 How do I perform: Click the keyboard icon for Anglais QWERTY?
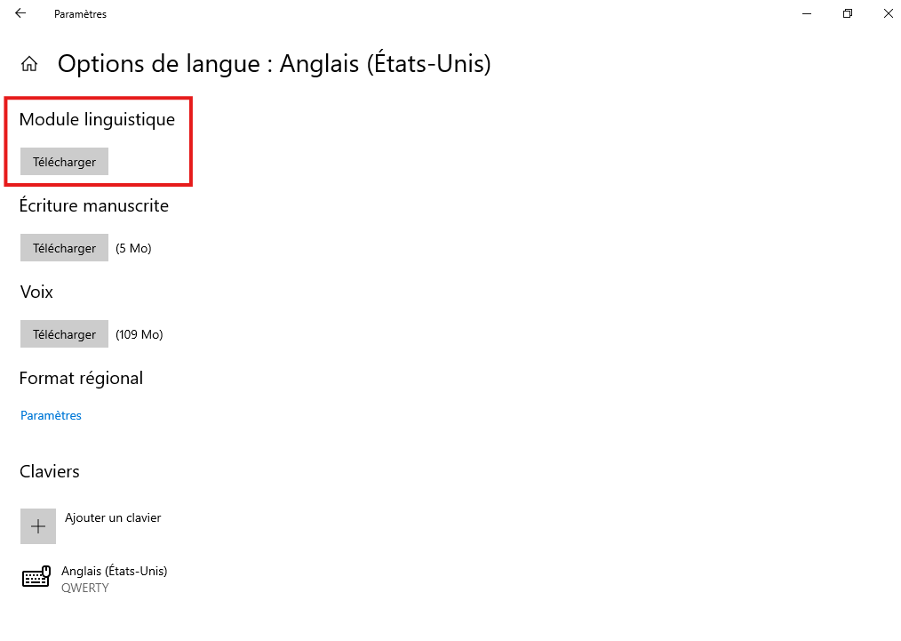coord(36,579)
